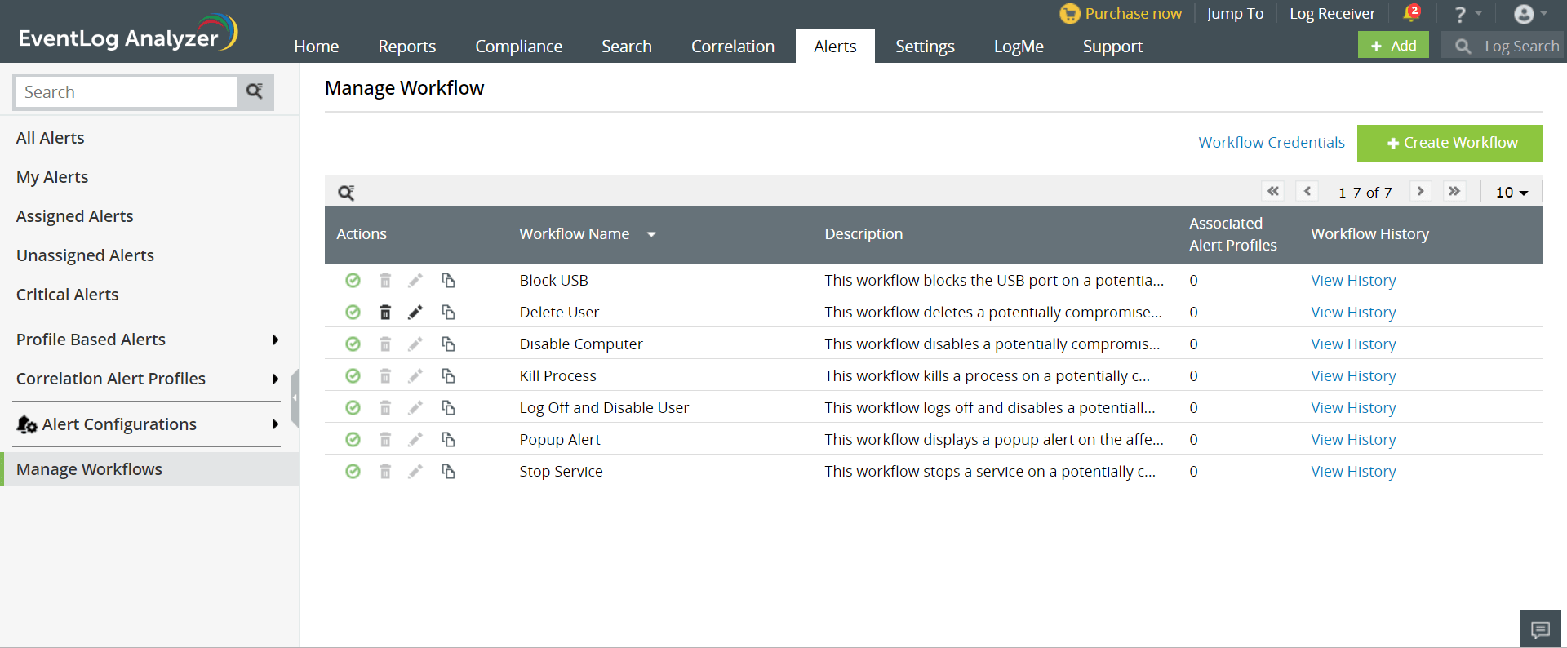Copy the Block USB workflow

pyautogui.click(x=448, y=280)
